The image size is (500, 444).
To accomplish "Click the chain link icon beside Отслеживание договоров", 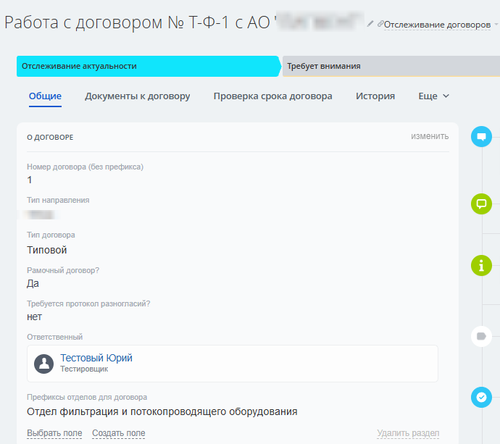I will tap(380, 24).
